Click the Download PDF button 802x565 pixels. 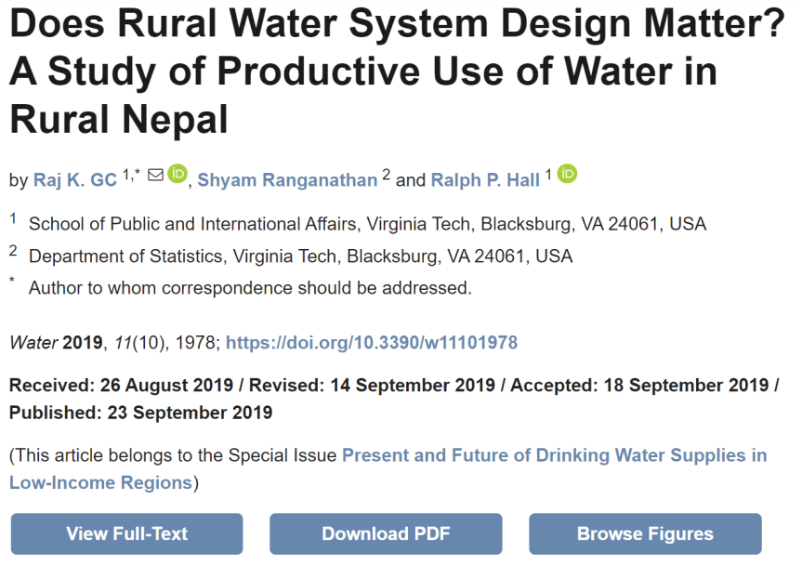click(x=386, y=533)
